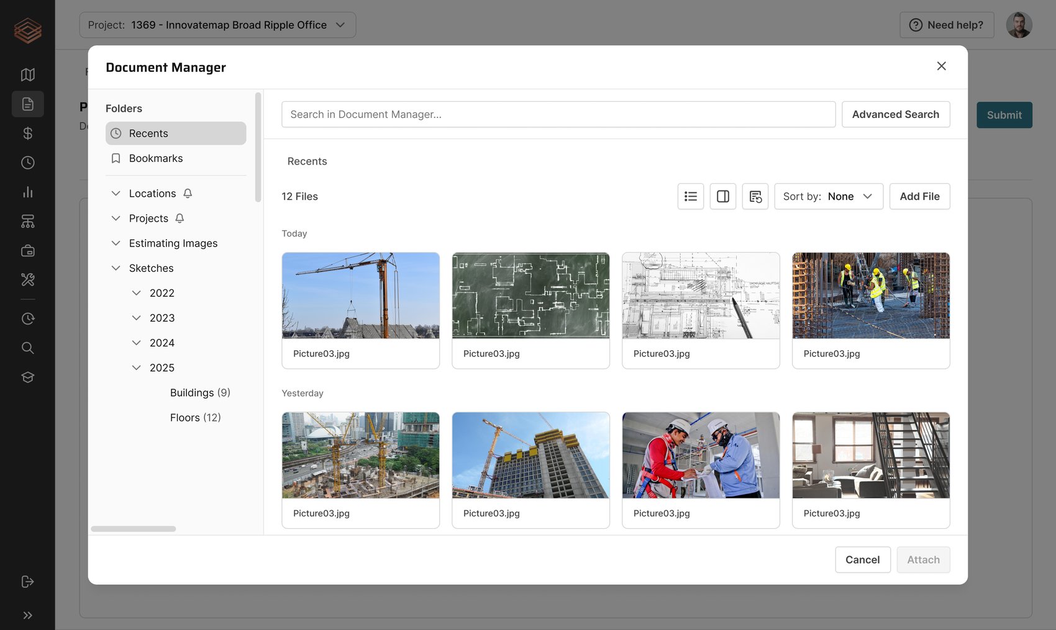Open the user profile avatar
Image resolution: width=1056 pixels, height=630 pixels.
(1019, 25)
